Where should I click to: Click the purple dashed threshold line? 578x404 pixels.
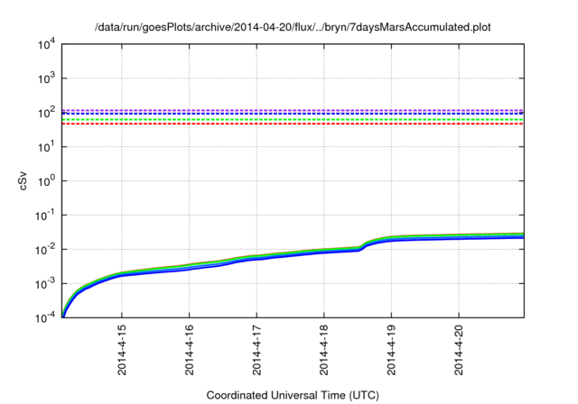(293, 110)
